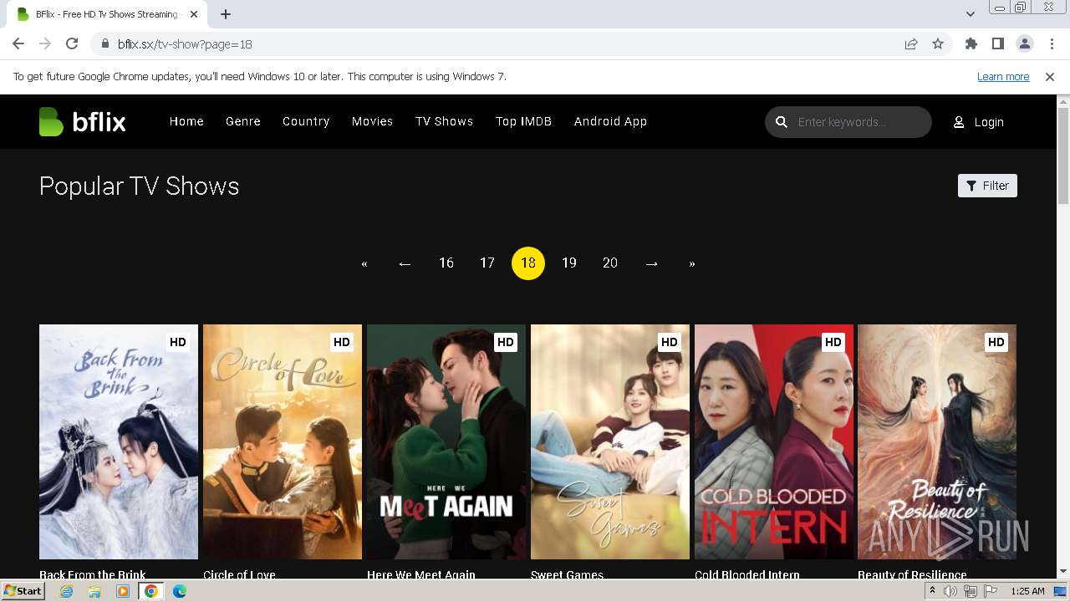1070x602 pixels.
Task: Switch to Chrome taskbar icon
Action: 151,591
